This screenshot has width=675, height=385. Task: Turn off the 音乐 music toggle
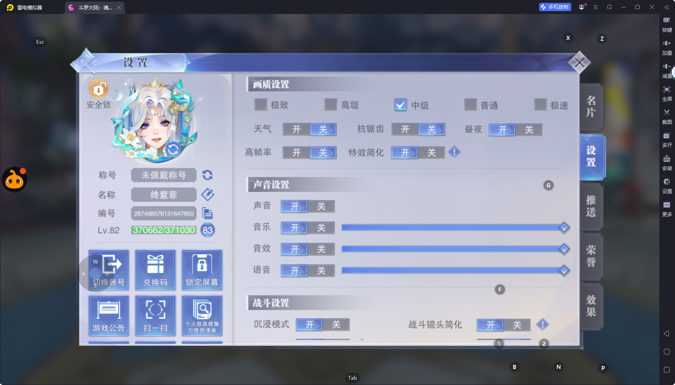coord(321,228)
